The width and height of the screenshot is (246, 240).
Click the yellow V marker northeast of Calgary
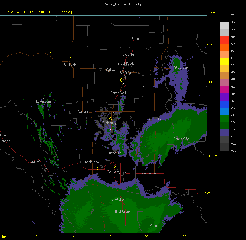click(122, 166)
